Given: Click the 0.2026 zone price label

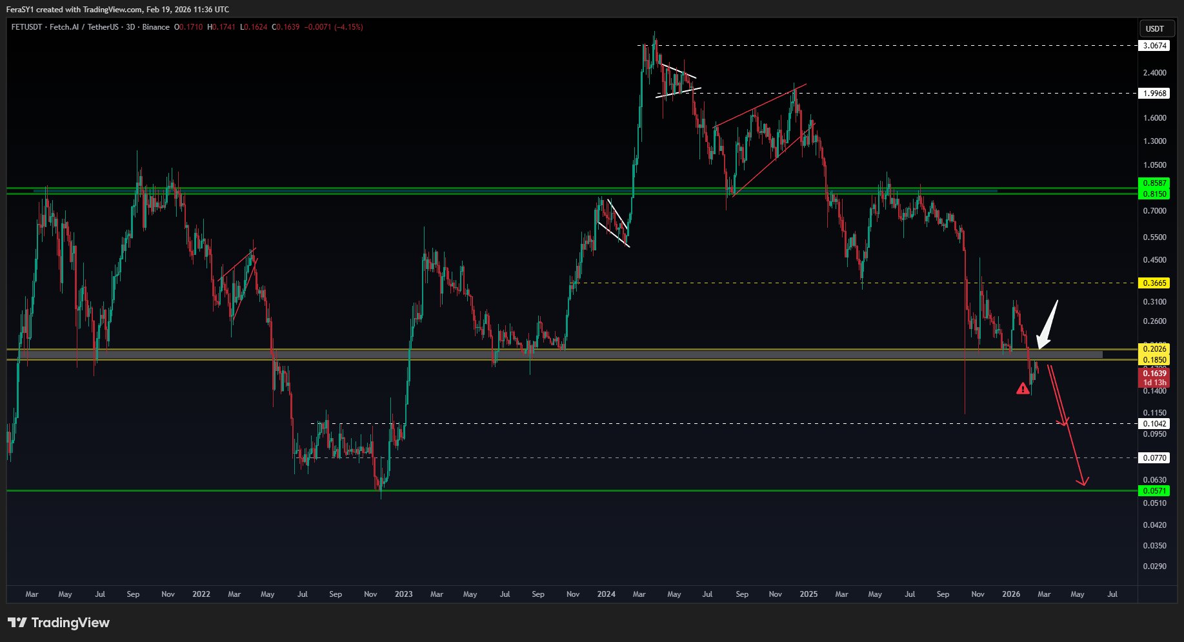Looking at the screenshot, I should point(1154,349).
